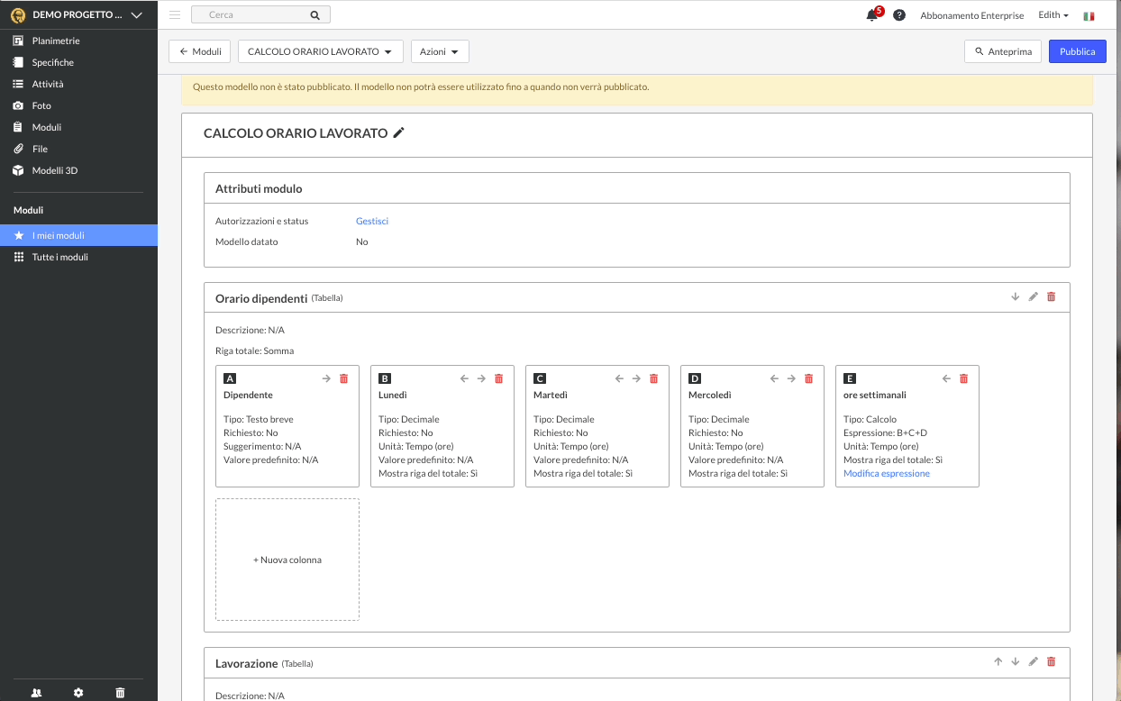This screenshot has height=701, width=1121.
Task: Delete column D Mercoledì
Action: pyautogui.click(x=808, y=378)
